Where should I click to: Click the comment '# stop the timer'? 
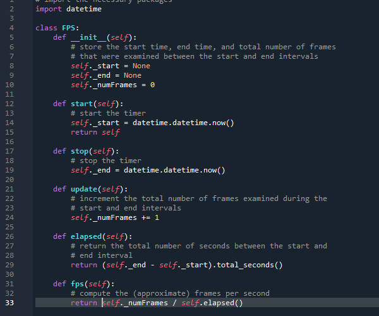[x=106, y=161]
